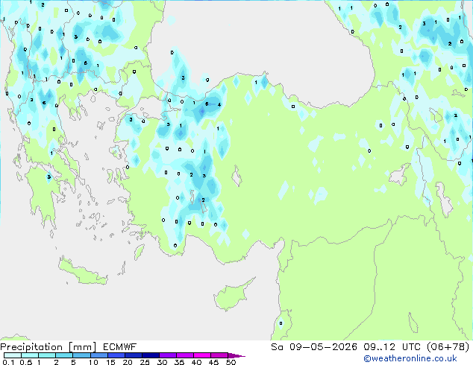Pick the 15–20 mm legend color
Screen dimensions: 473x365
coord(116,355)
